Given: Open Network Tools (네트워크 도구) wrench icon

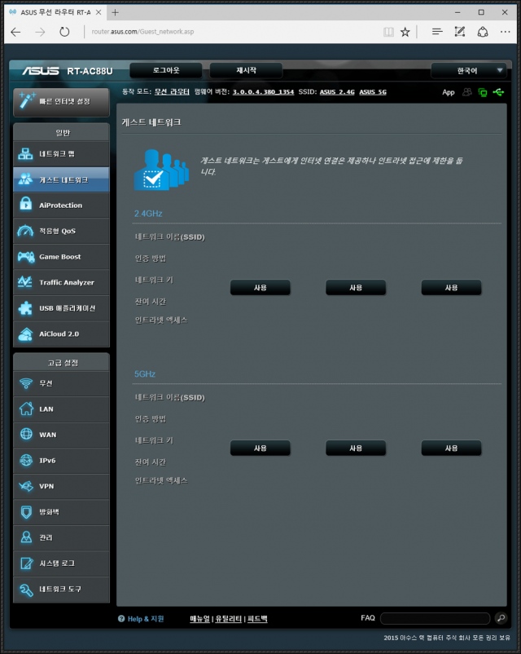Looking at the screenshot, I should point(26,589).
